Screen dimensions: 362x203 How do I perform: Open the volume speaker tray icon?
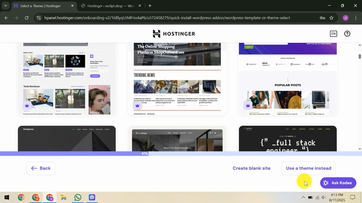click(324, 197)
